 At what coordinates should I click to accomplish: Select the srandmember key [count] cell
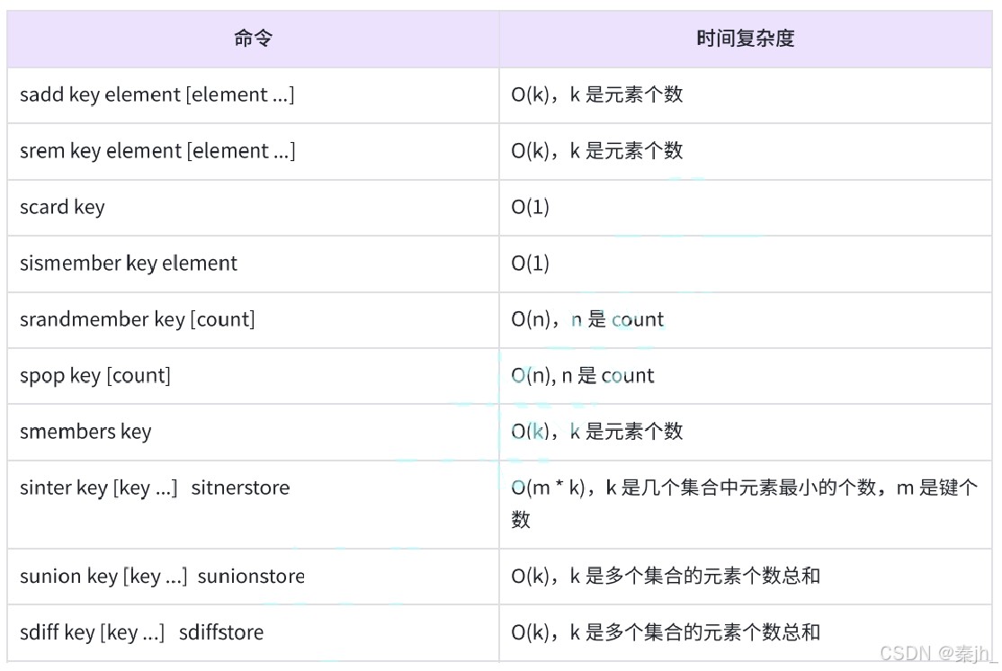click(x=137, y=319)
